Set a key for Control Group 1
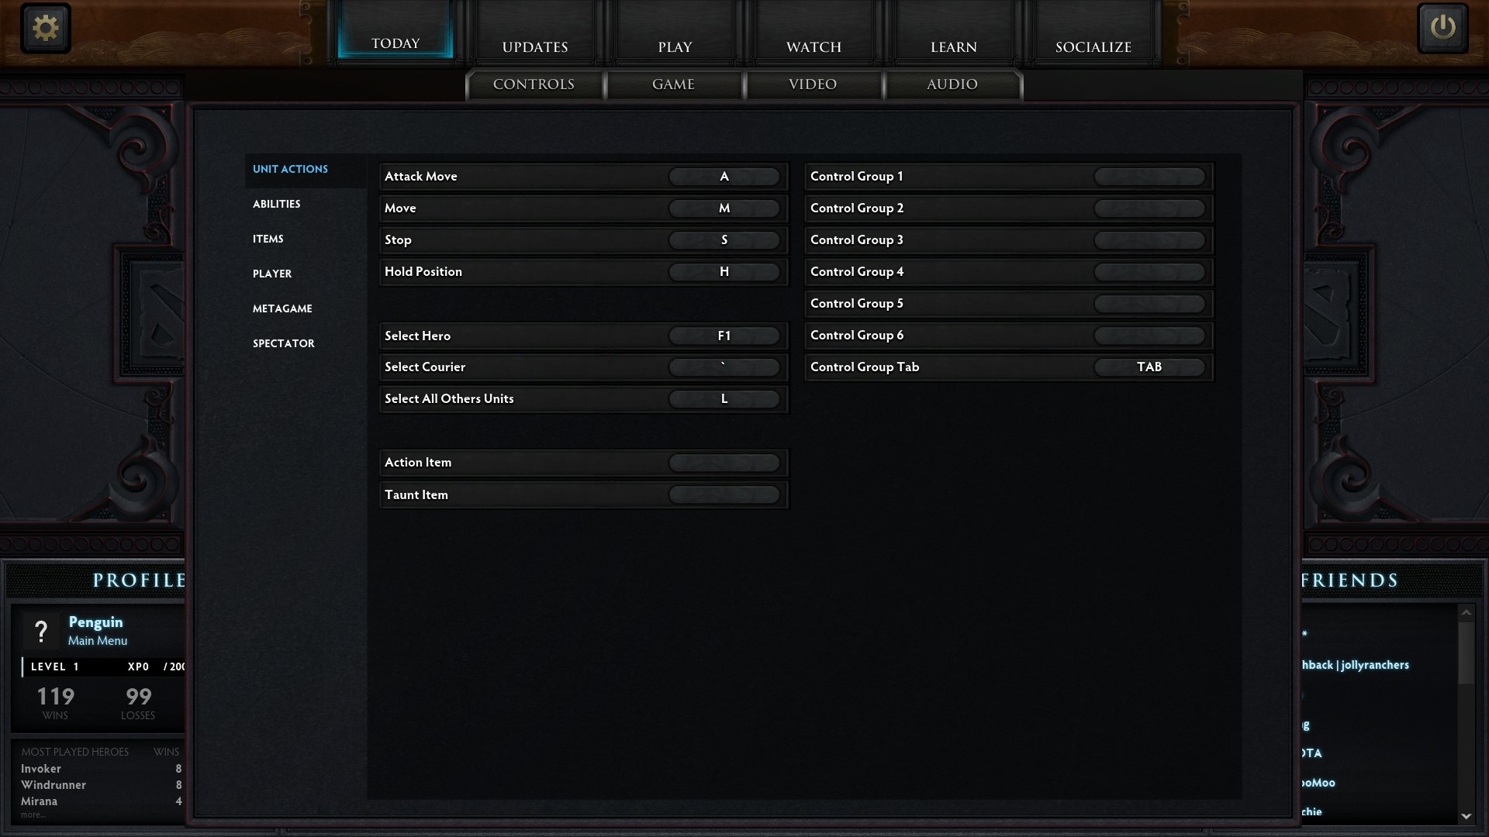This screenshot has width=1489, height=837. tap(1149, 177)
